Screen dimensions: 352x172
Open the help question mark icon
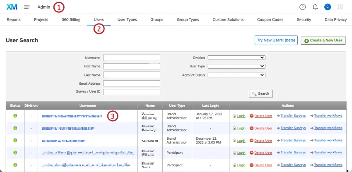click(302, 7)
